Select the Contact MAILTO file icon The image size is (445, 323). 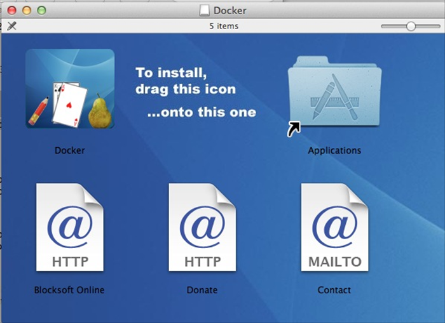tap(335, 227)
